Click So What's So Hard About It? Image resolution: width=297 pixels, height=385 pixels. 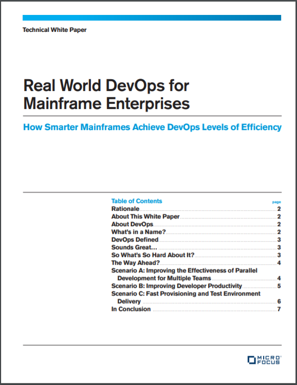coord(196,255)
